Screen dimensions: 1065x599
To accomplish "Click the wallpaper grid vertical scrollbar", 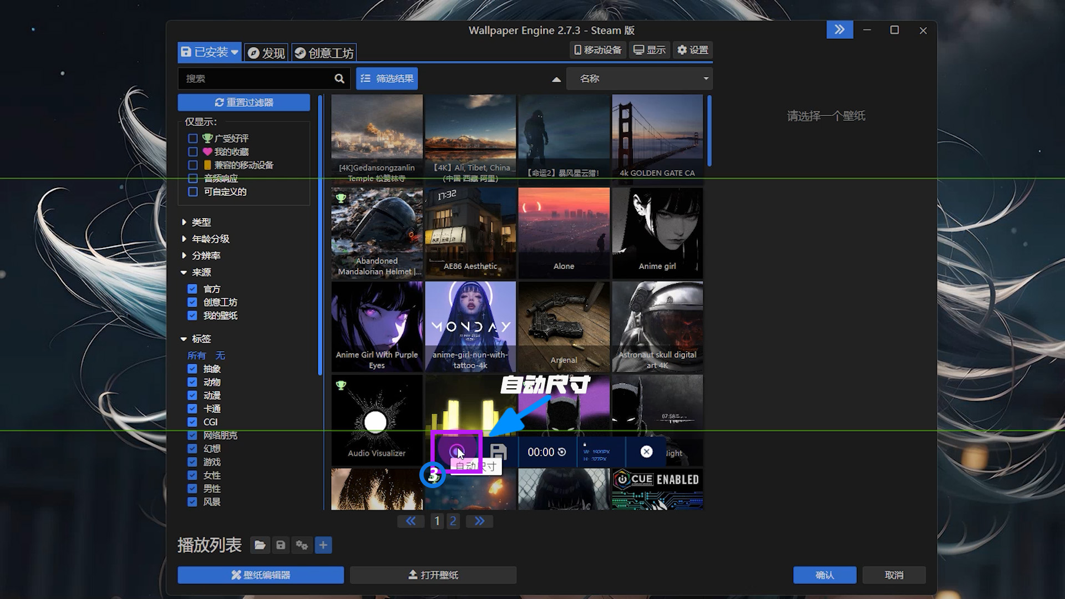I will 709,131.
